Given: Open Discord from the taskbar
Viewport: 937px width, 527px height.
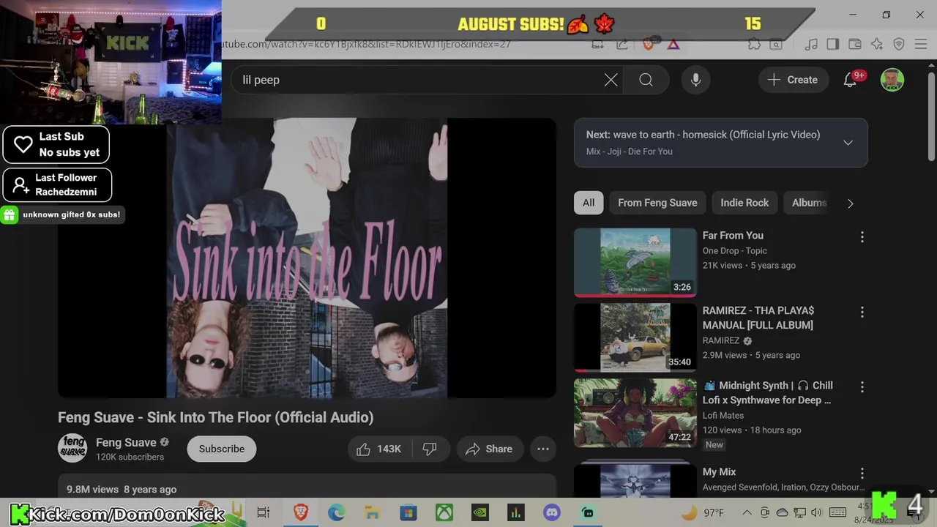Looking at the screenshot, I should (x=552, y=512).
